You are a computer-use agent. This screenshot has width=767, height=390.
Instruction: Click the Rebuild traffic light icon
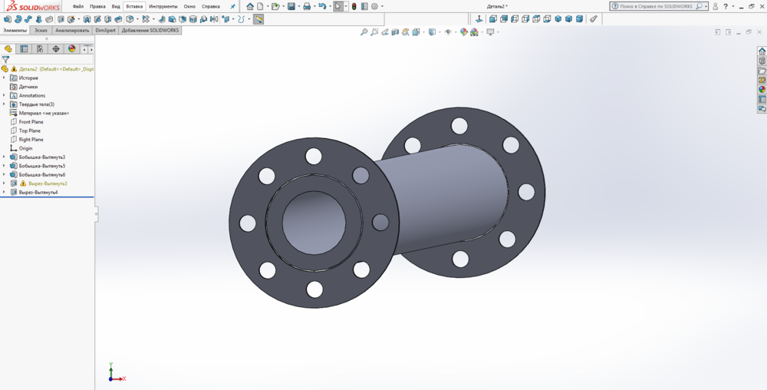click(354, 6)
